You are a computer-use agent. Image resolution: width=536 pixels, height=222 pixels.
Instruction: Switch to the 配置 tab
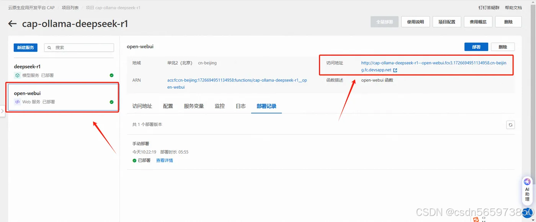[x=168, y=106]
